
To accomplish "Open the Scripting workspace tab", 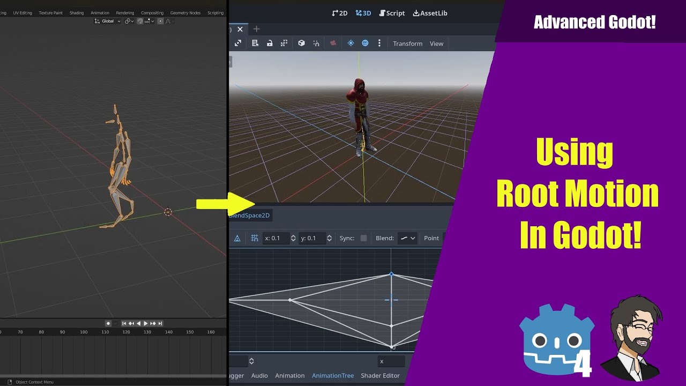I will click(215, 13).
